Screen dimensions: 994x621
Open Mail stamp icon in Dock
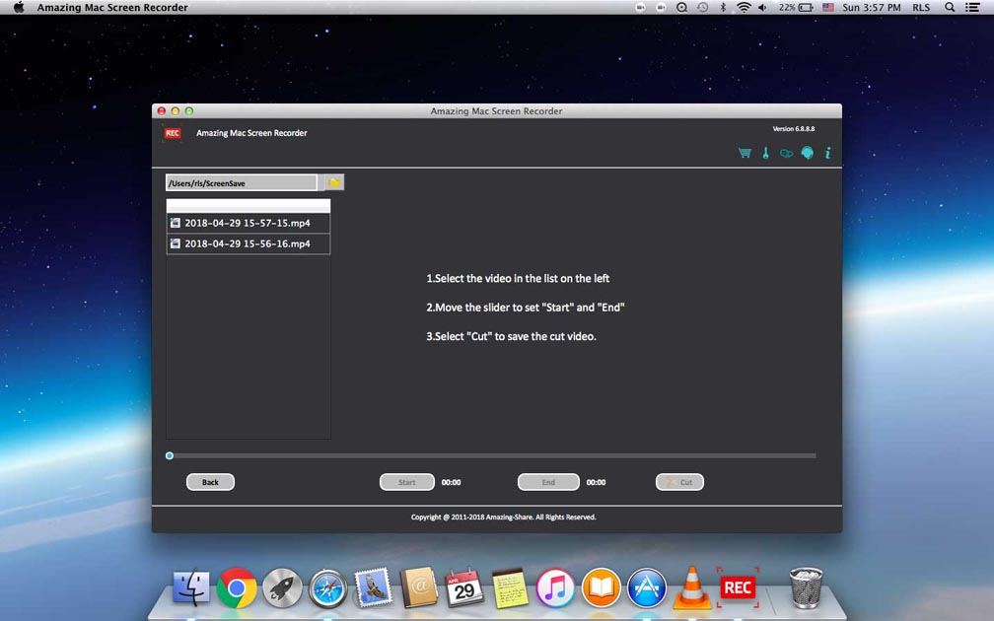tap(374, 587)
